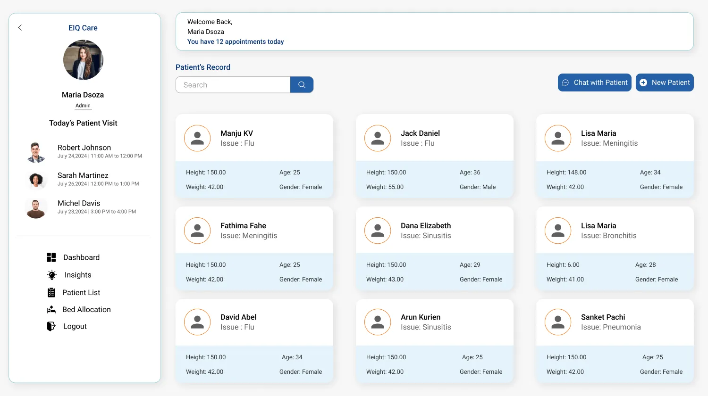708x396 pixels.
Task: Click Sanket Pachi's avatar icon
Action: (558, 322)
